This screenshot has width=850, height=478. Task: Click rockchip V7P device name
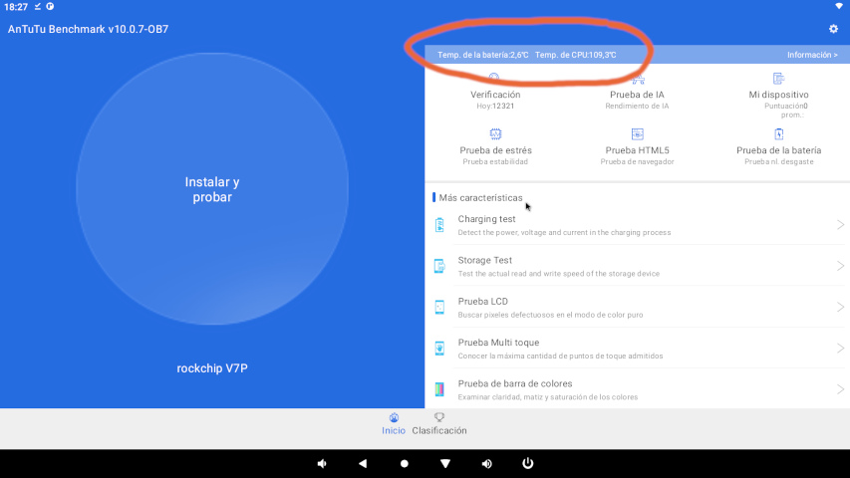tap(212, 368)
